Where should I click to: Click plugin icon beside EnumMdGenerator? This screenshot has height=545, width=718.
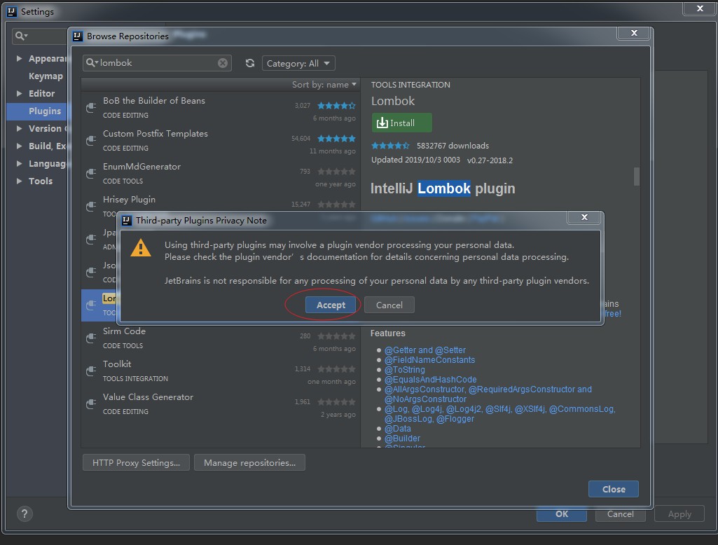91,174
